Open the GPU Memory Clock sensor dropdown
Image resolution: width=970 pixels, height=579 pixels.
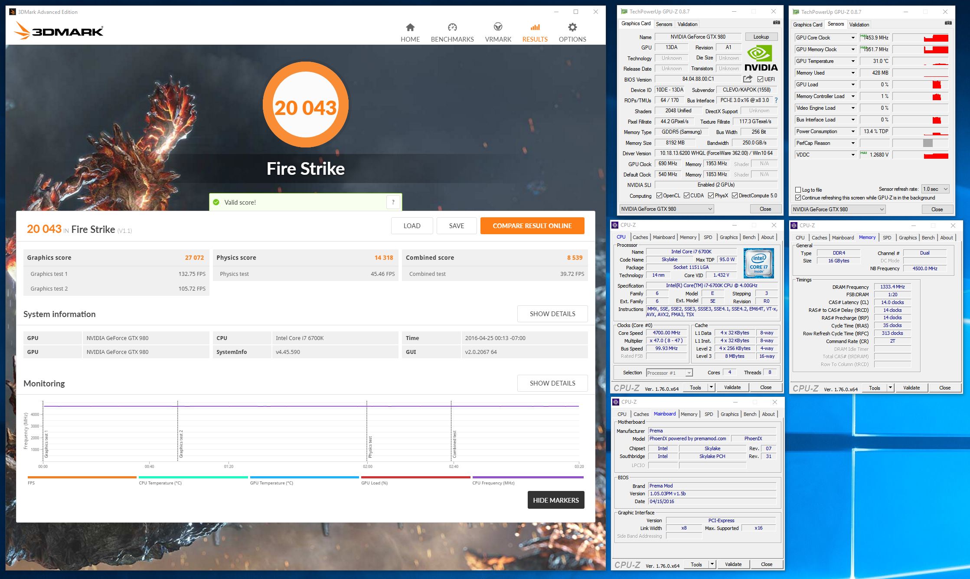click(x=853, y=49)
